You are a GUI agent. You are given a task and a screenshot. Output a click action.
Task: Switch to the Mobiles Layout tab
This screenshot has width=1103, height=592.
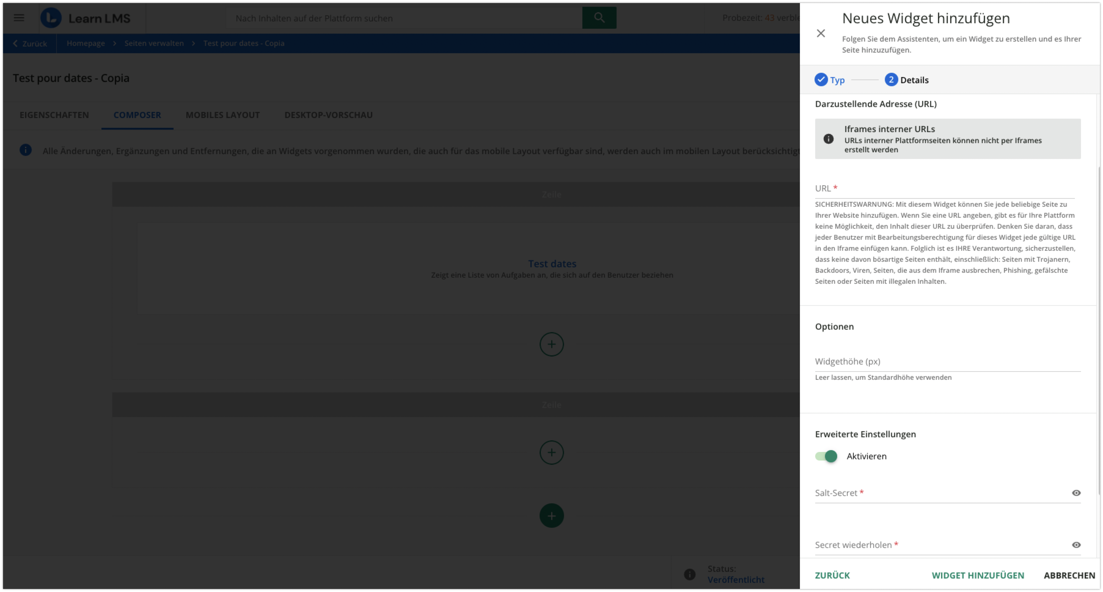223,115
